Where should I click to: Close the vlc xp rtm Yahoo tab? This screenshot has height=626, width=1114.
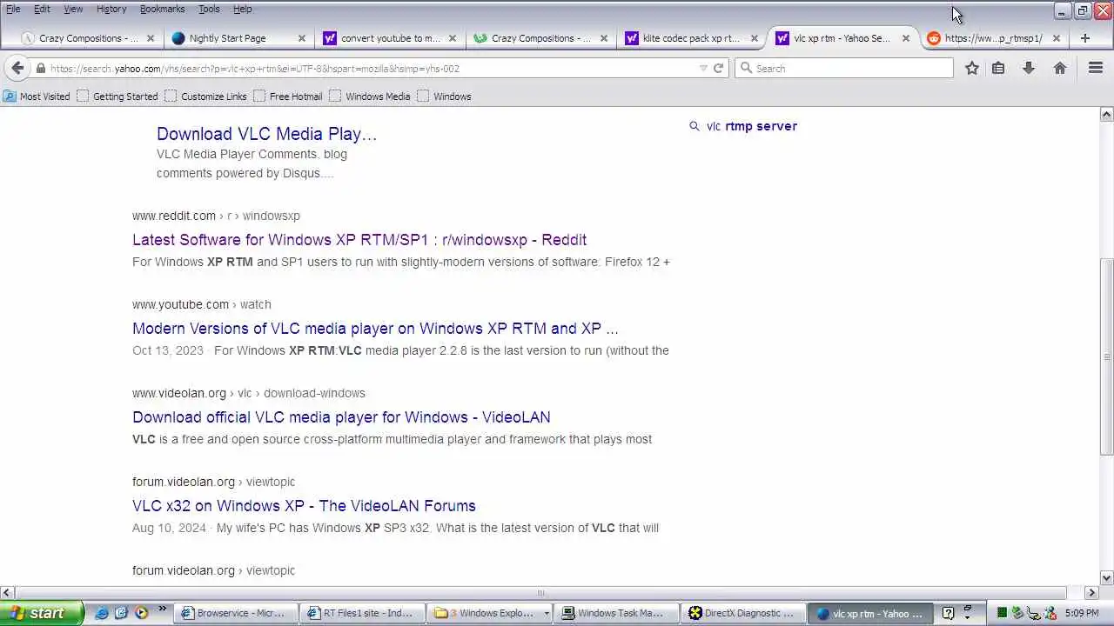click(906, 38)
